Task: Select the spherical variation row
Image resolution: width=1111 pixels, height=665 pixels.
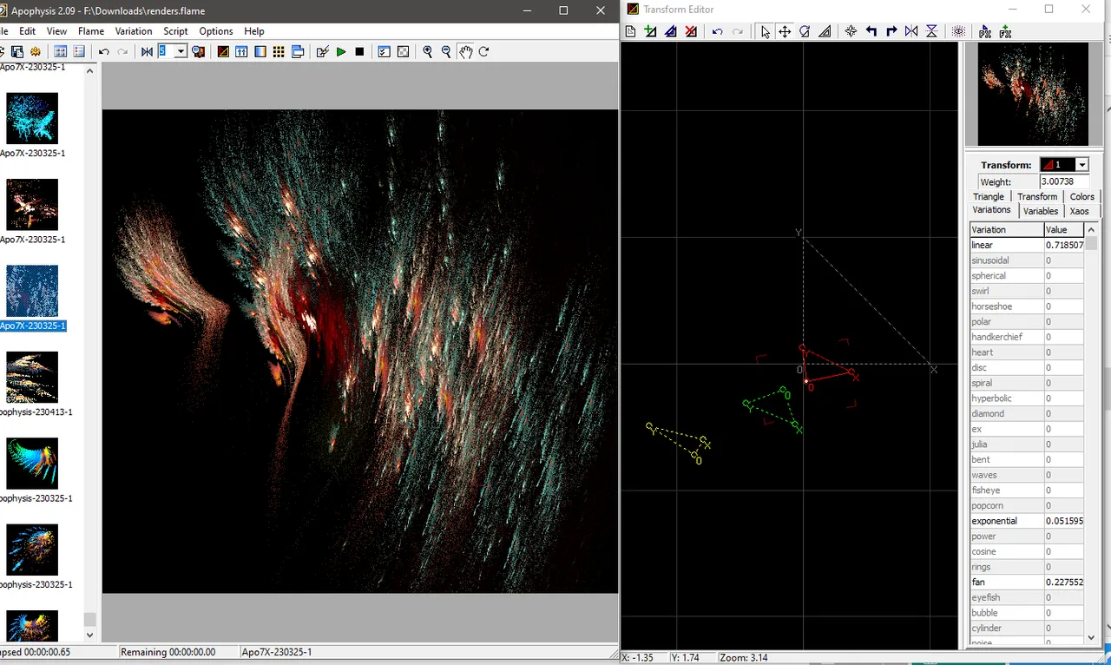Action: pyautogui.click(x=1027, y=276)
